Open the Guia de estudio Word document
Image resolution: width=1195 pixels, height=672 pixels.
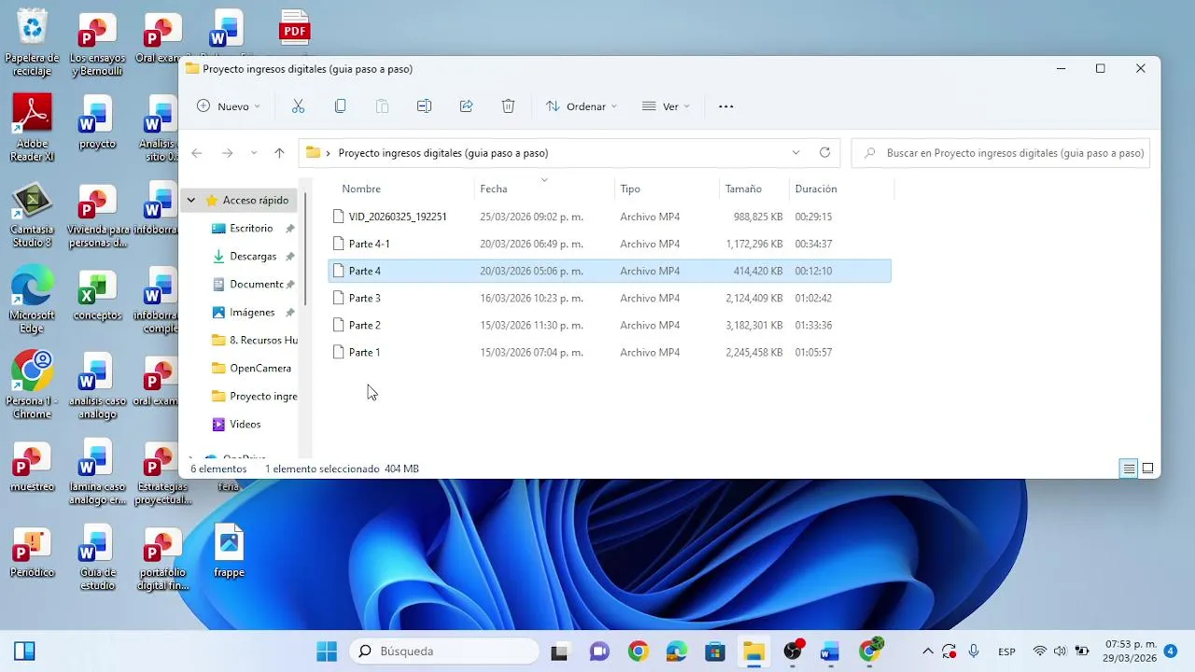coord(97,557)
